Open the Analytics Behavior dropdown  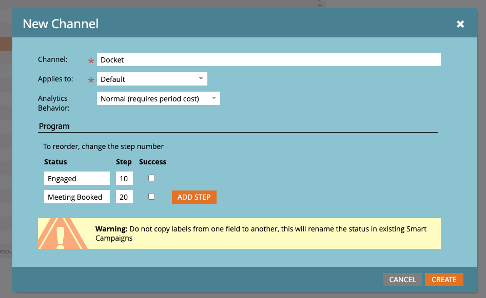click(159, 98)
